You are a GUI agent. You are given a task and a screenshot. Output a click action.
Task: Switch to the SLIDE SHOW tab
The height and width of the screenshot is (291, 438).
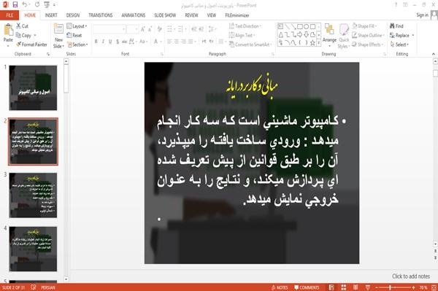[165, 15]
